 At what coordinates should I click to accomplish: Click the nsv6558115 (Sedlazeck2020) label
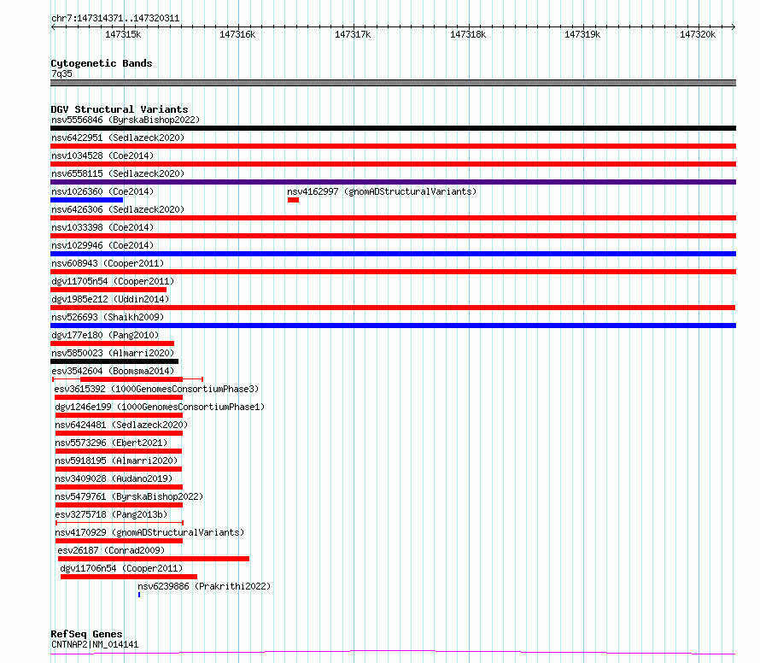pyautogui.click(x=118, y=173)
